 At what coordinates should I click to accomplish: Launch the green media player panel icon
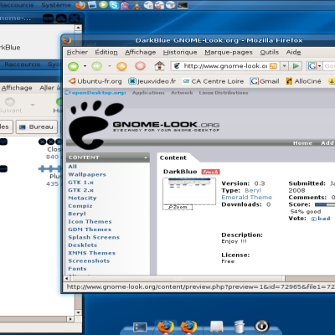pyautogui.click(x=103, y=4)
